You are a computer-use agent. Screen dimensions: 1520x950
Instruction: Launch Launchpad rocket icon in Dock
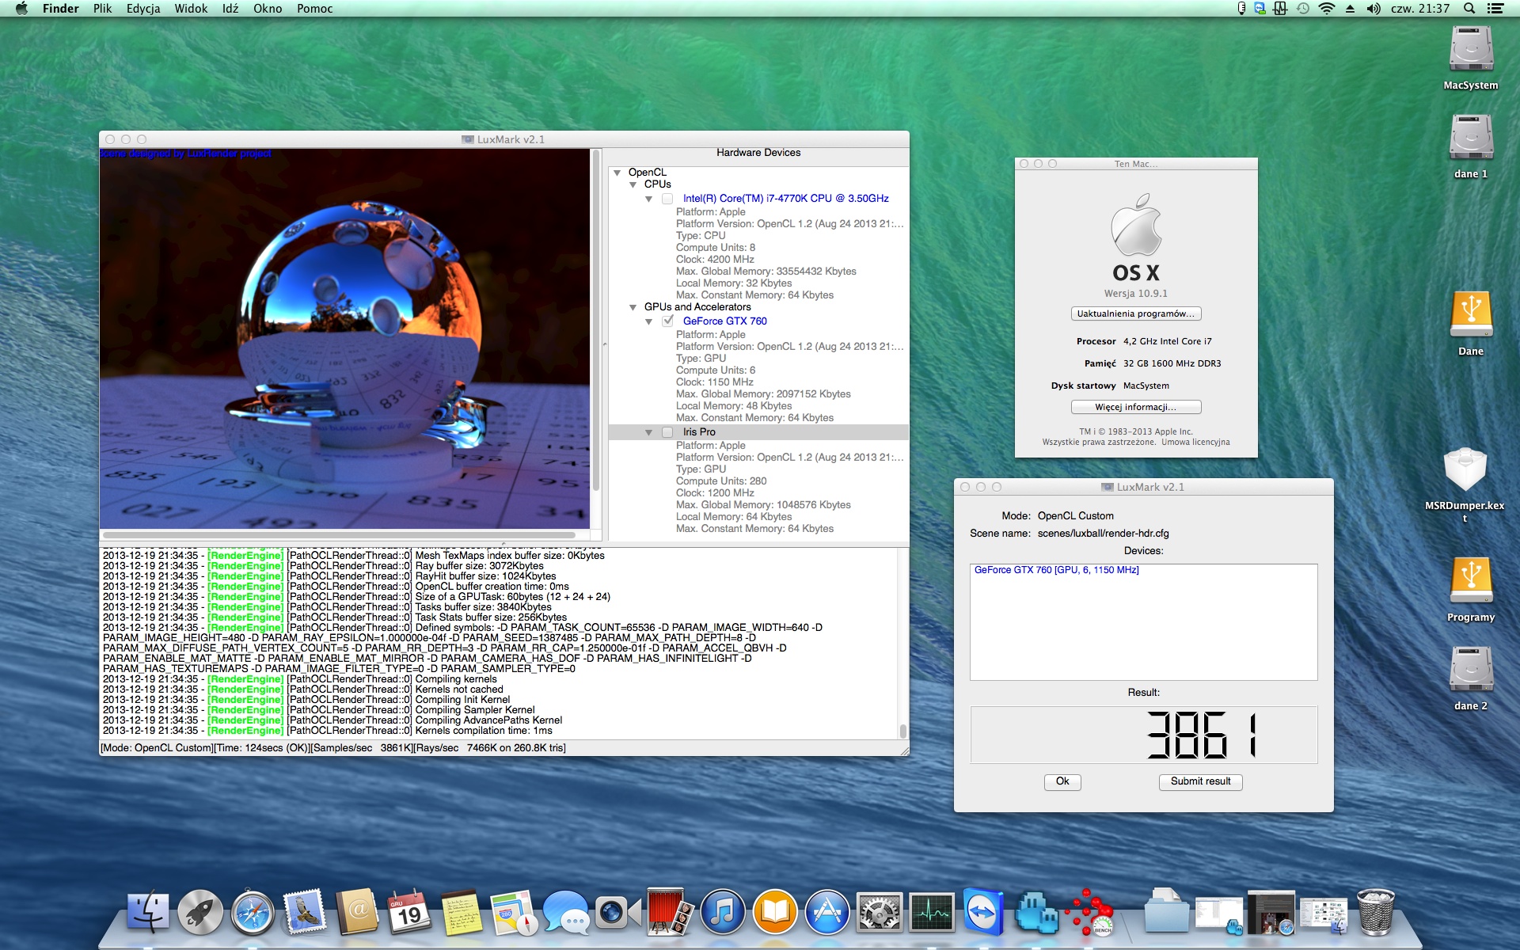point(199,913)
